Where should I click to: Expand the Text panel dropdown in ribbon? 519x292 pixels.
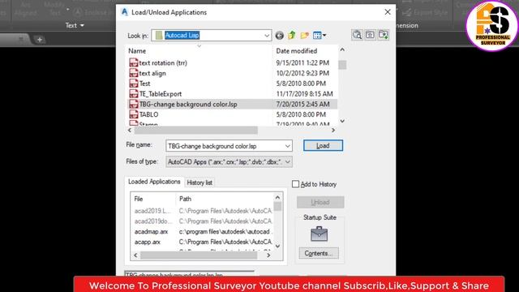(75, 25)
